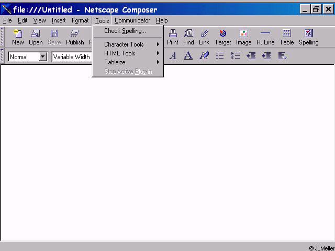Toggle italic formatting slanted A icon
The height and width of the screenshot is (251, 335).
pyautogui.click(x=173, y=56)
